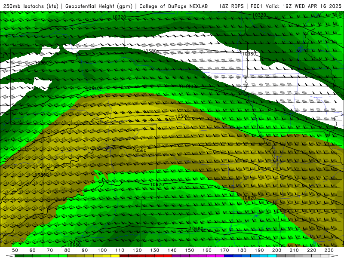Select the 10620 label on the right side
Screen dimensions: 344x258
(249, 198)
